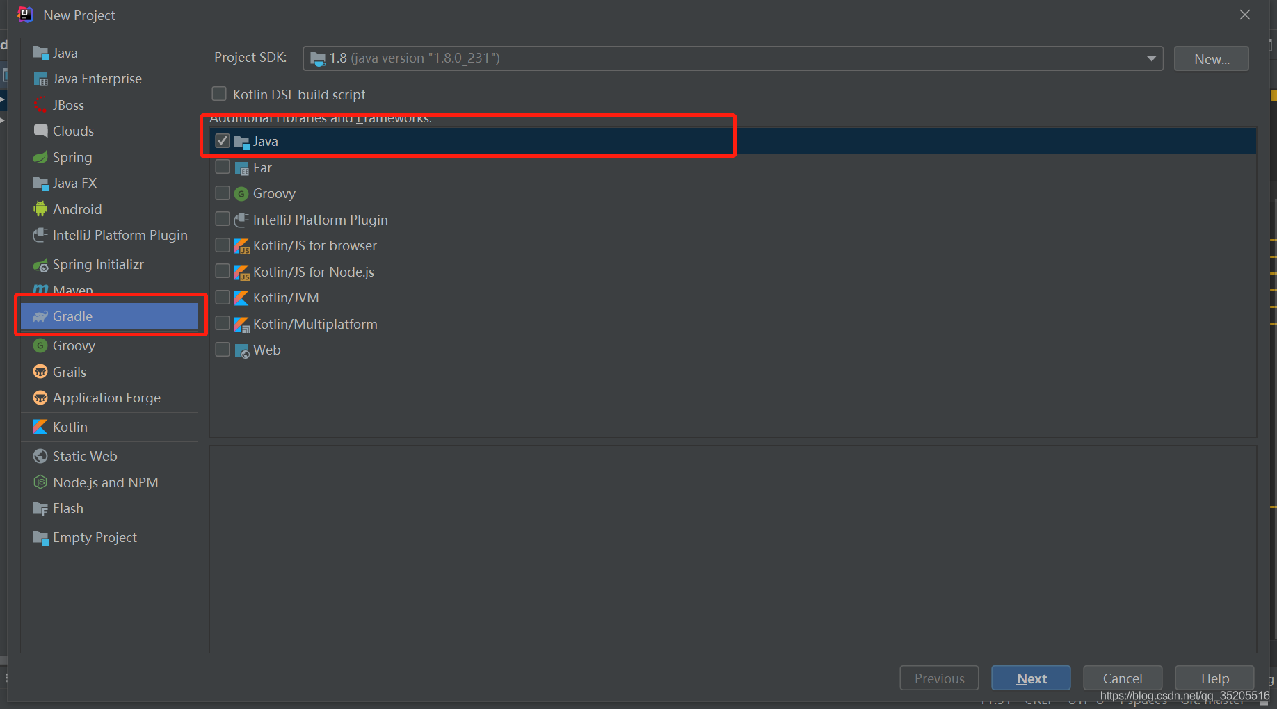Check the Ear framework checkbox
1277x709 pixels.
pos(223,167)
